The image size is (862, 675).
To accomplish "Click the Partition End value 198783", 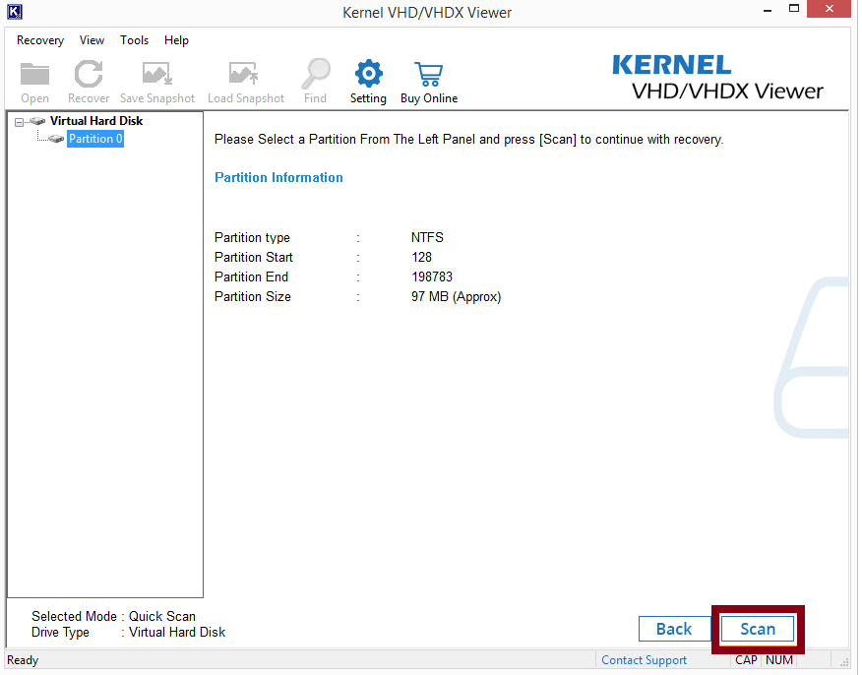I will (432, 277).
